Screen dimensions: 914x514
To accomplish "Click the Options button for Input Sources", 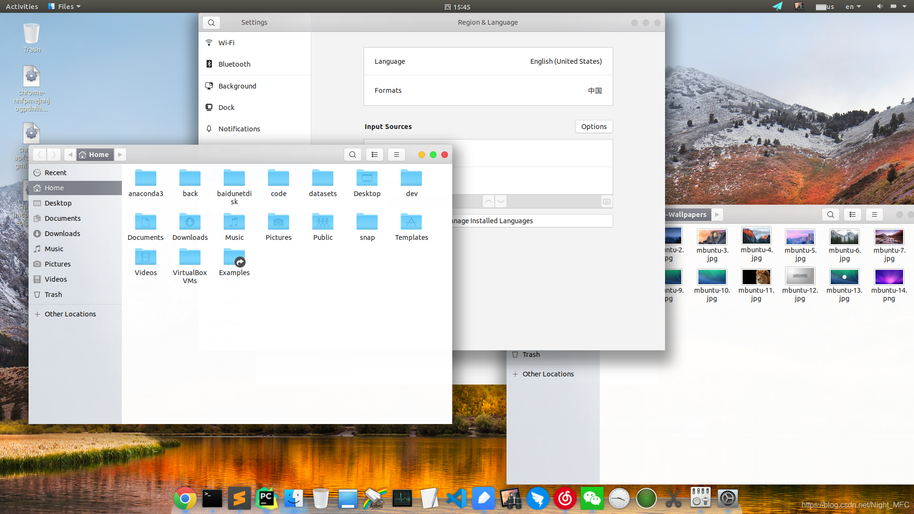I will pos(594,127).
